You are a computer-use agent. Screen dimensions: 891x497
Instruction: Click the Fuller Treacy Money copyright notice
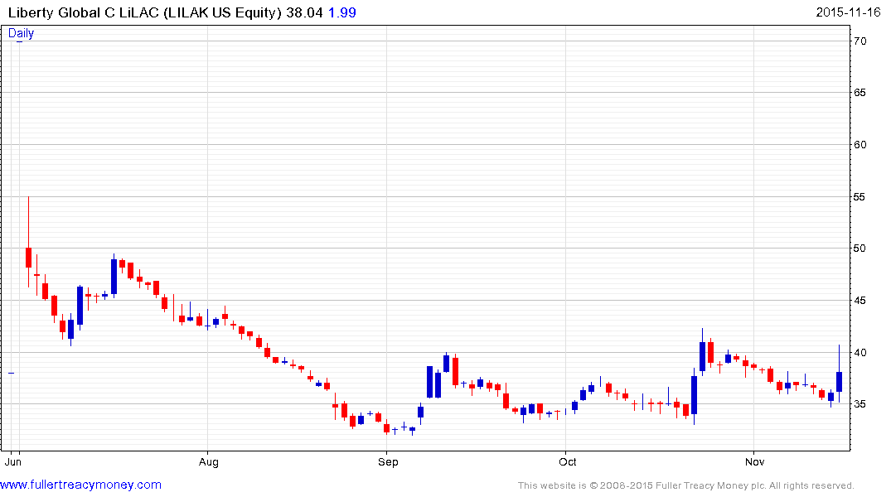(x=686, y=485)
